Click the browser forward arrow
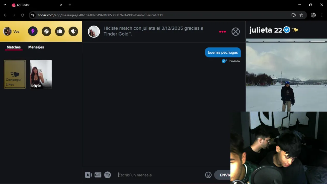Image resolution: width=327 pixels, height=184 pixels. (14, 15)
